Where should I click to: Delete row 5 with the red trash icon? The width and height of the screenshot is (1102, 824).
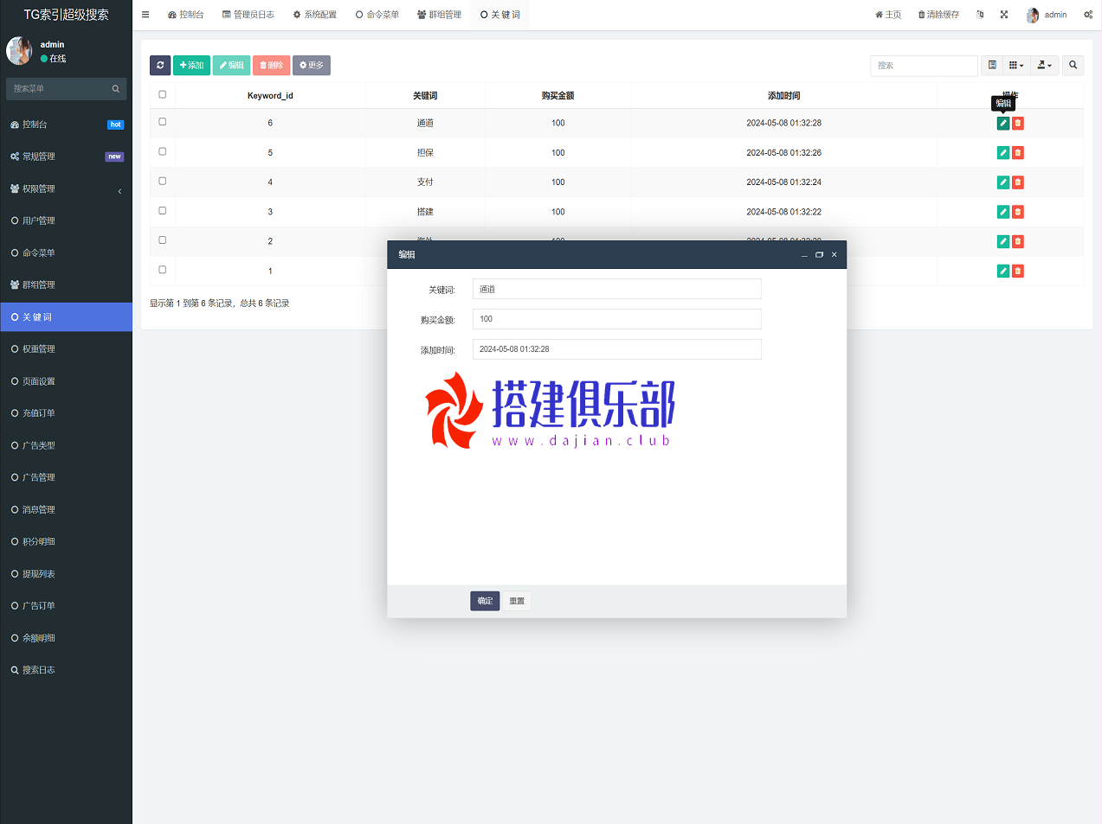[1018, 153]
